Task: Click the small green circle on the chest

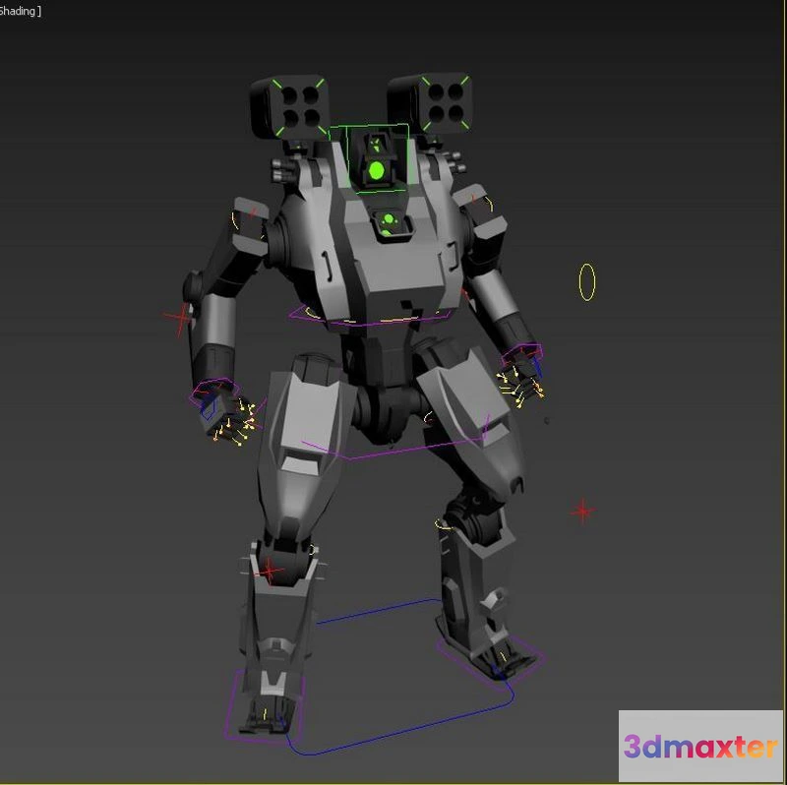Action: 389,219
